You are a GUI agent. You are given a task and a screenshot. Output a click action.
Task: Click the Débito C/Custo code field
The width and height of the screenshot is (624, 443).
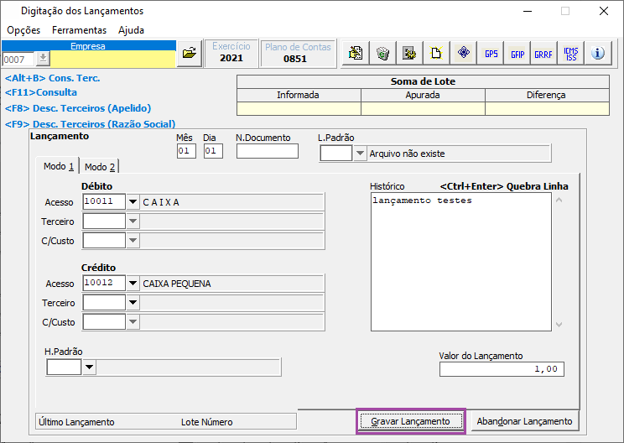pos(104,241)
